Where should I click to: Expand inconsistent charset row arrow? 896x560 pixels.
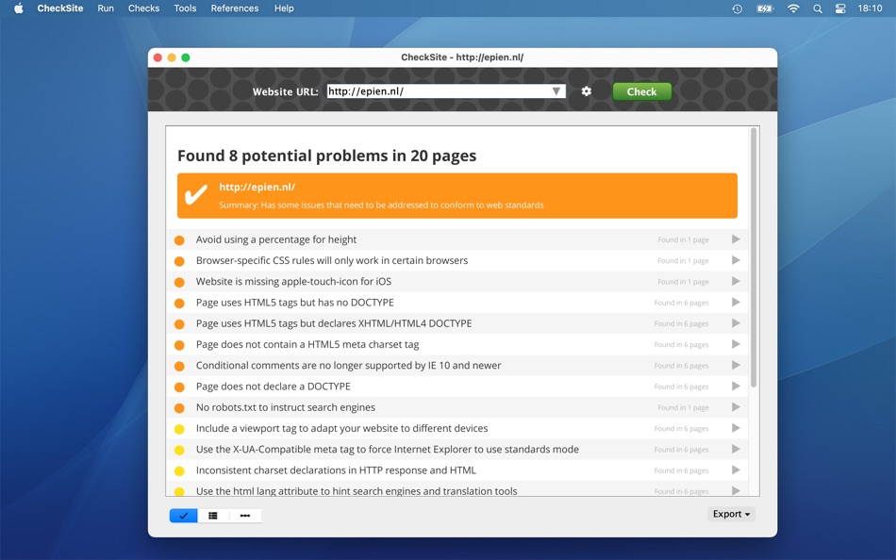click(x=736, y=469)
